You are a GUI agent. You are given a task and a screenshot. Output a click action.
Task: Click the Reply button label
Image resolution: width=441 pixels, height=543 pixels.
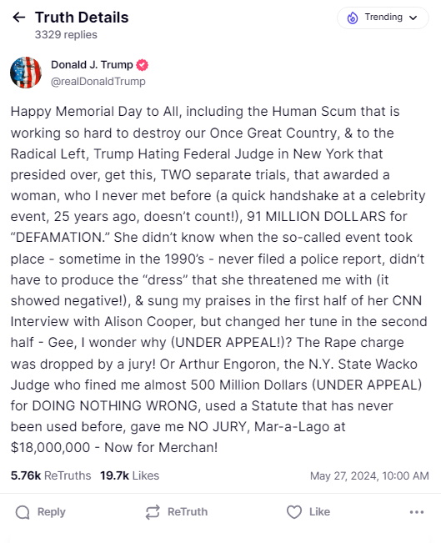coord(51,512)
